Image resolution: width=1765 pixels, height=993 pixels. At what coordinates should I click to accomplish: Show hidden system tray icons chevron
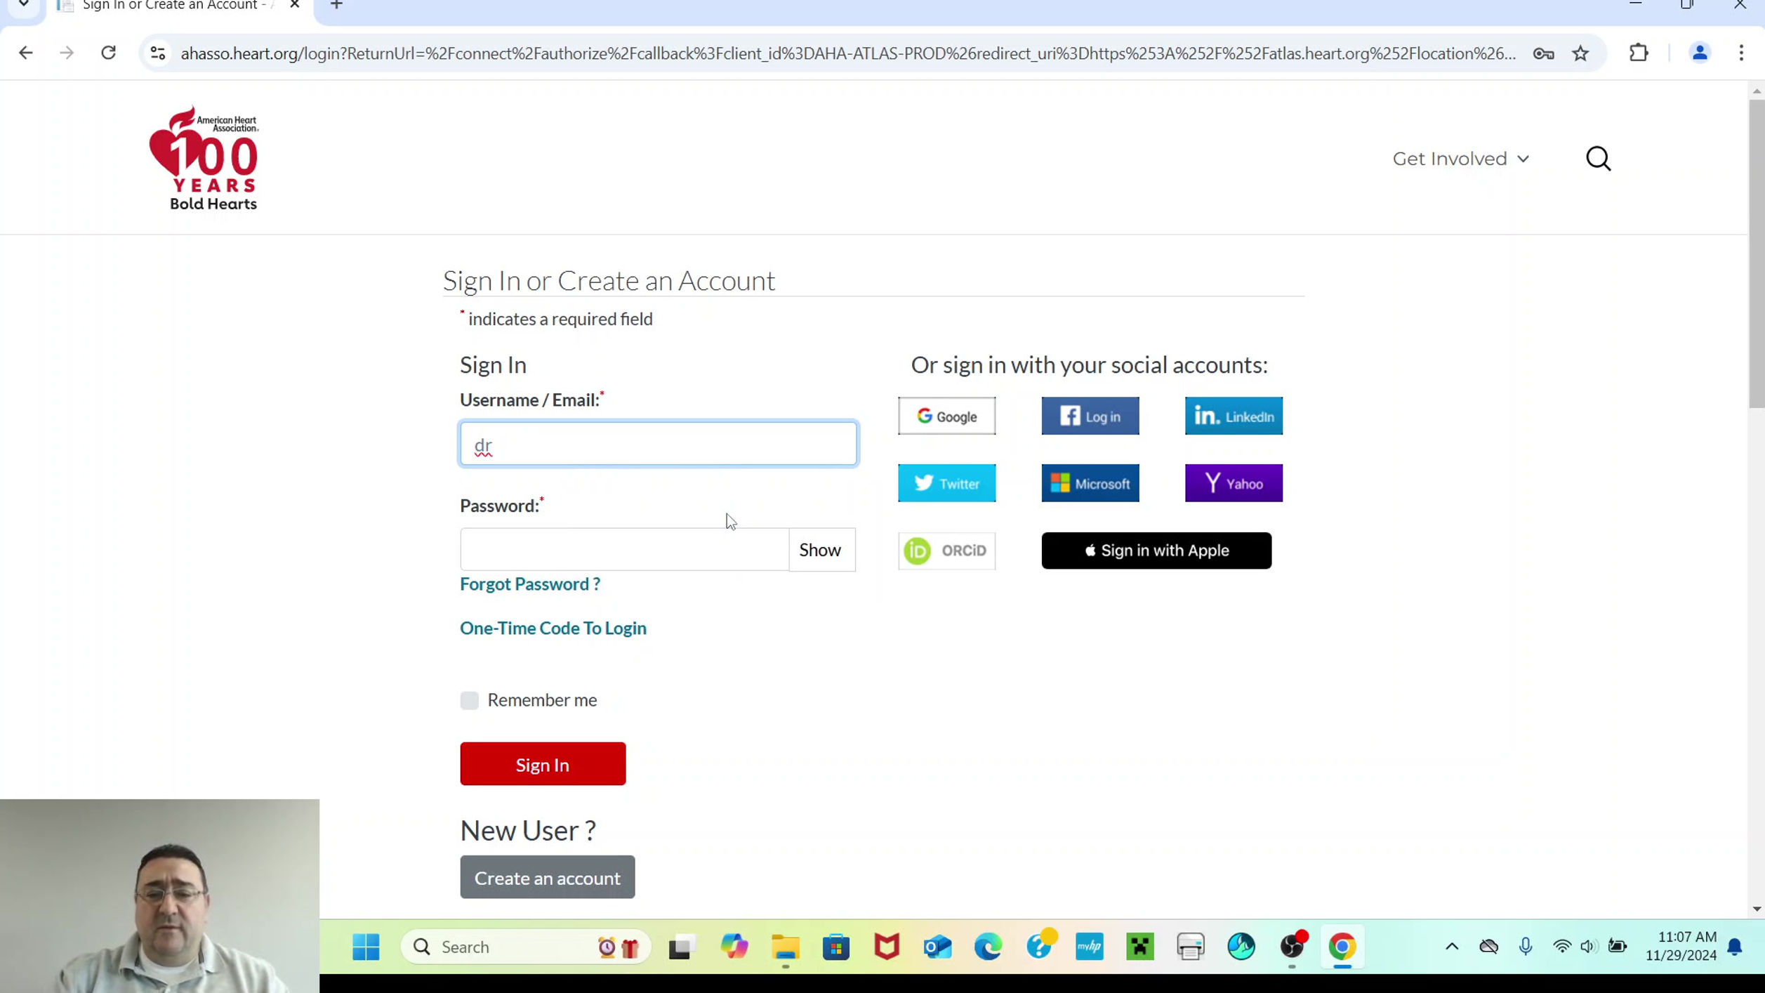(1451, 947)
